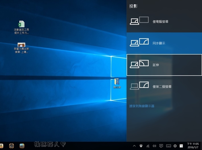Image resolution: width=202 pixels, height=150 pixels.
Task: Select the 僅電腦螢幕 (PC screen only) projection mode
Action: coord(164,22)
